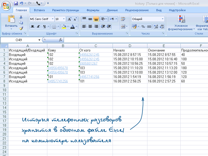
Task: Open link 84956261245 in row 3
Action: (89, 59)
